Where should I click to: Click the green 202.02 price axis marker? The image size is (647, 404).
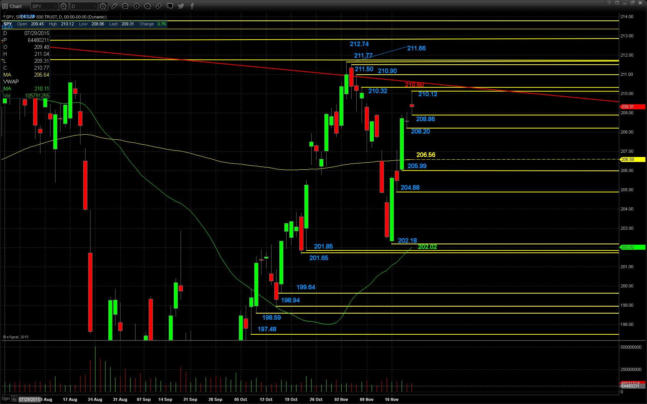[x=632, y=247]
